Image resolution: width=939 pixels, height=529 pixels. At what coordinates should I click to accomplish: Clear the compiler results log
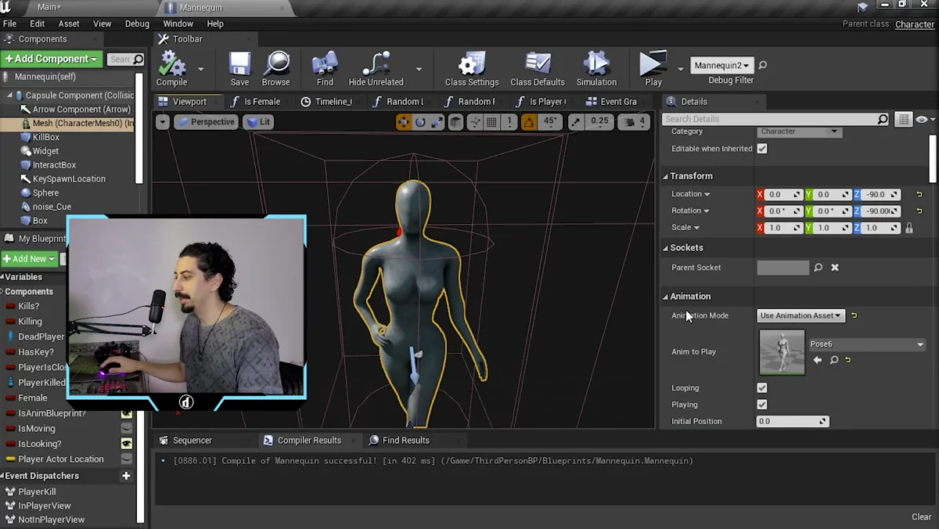(922, 517)
